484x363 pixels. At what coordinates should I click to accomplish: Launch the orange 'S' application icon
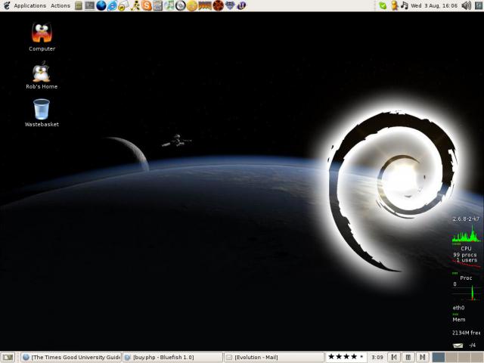point(147,5)
